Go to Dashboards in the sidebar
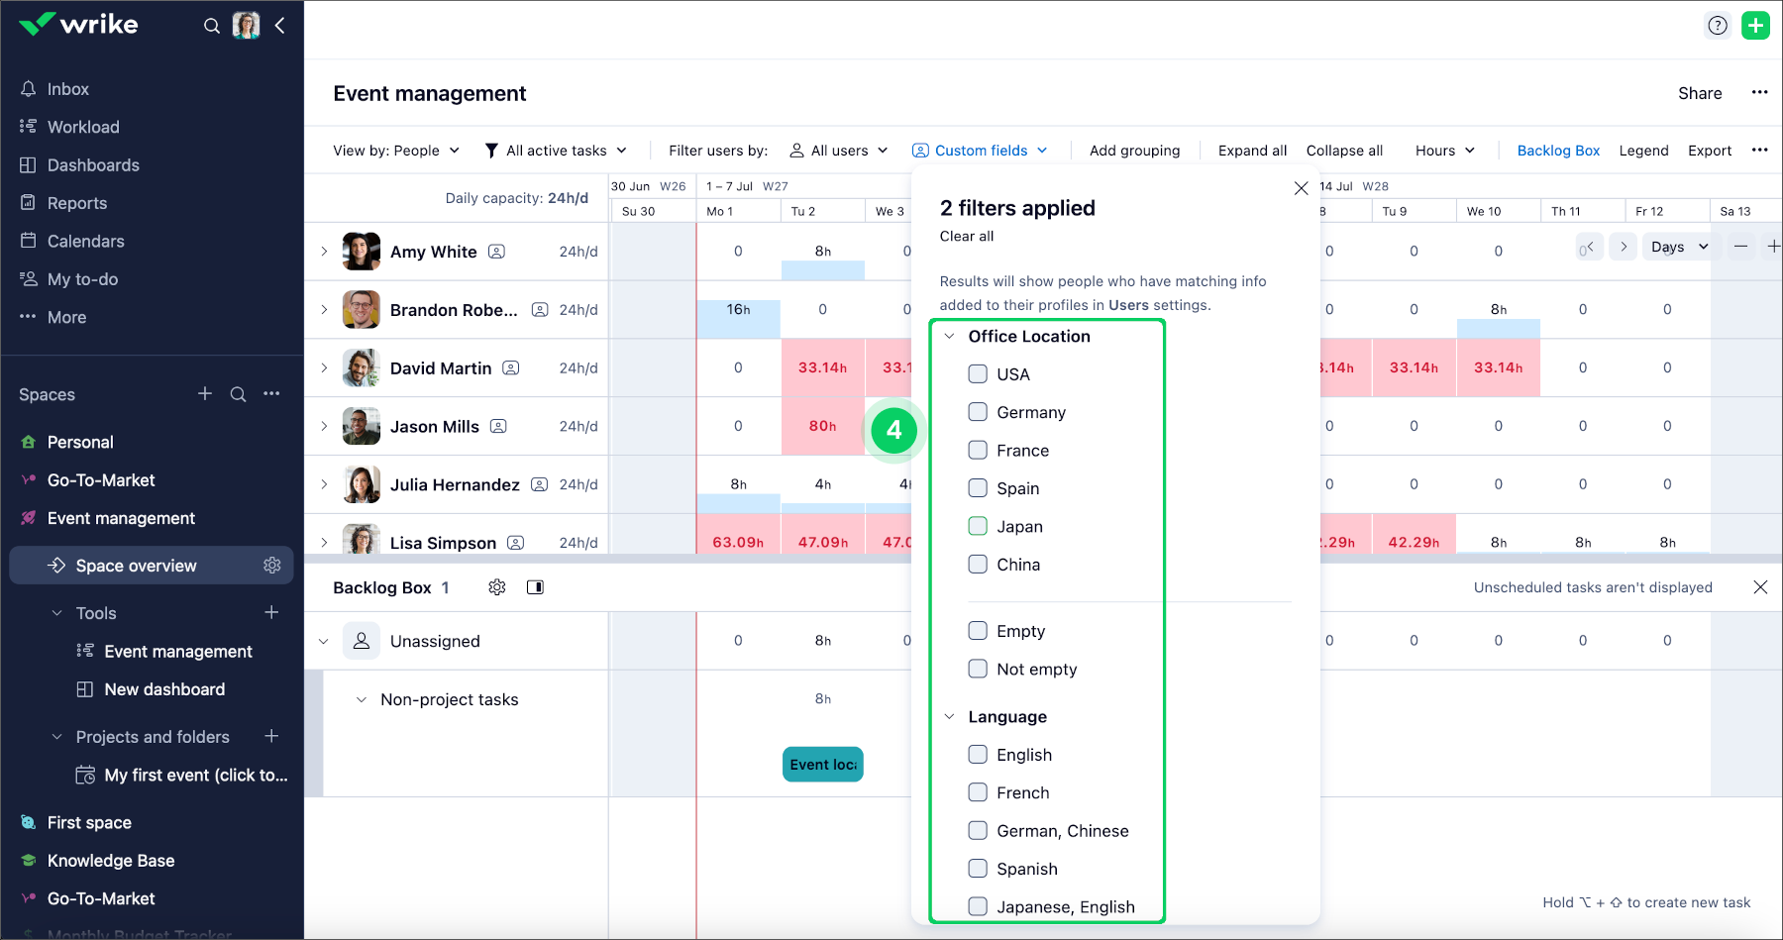Screen dimensions: 1783x940 (93, 165)
